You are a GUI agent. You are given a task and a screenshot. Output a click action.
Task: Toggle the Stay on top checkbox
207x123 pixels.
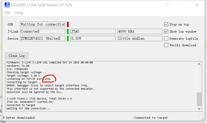point(166,24)
